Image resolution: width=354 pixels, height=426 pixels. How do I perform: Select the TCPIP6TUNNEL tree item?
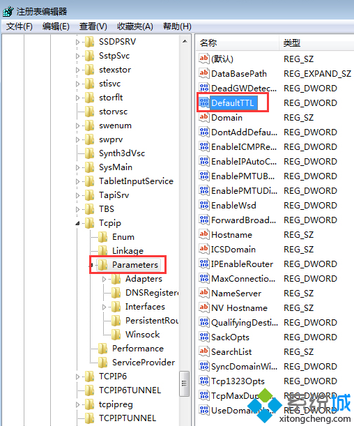pyautogui.click(x=130, y=390)
